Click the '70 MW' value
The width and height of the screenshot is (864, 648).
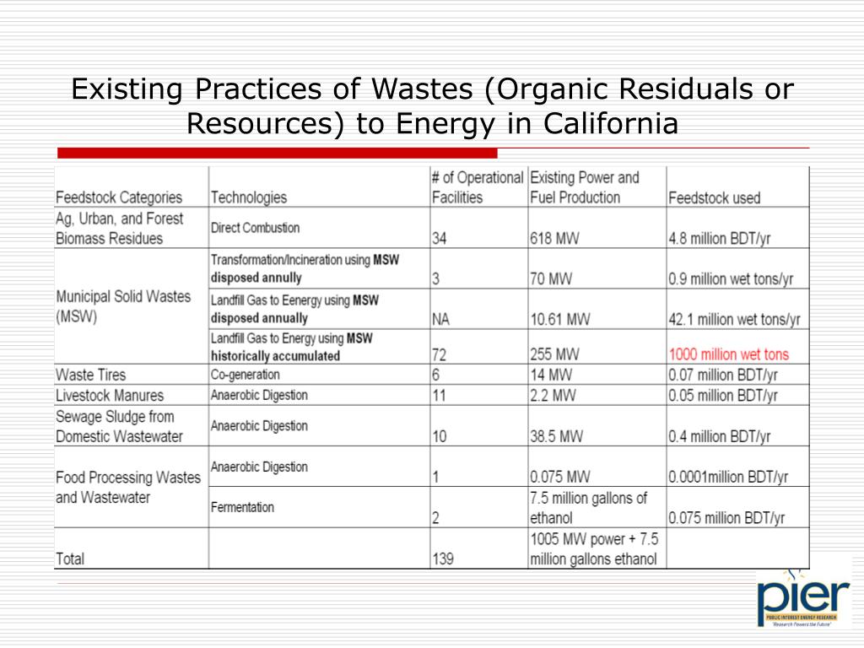pos(551,278)
